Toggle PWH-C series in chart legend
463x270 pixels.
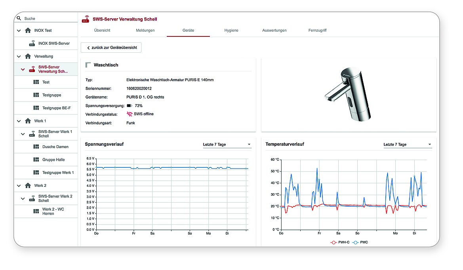point(339,242)
